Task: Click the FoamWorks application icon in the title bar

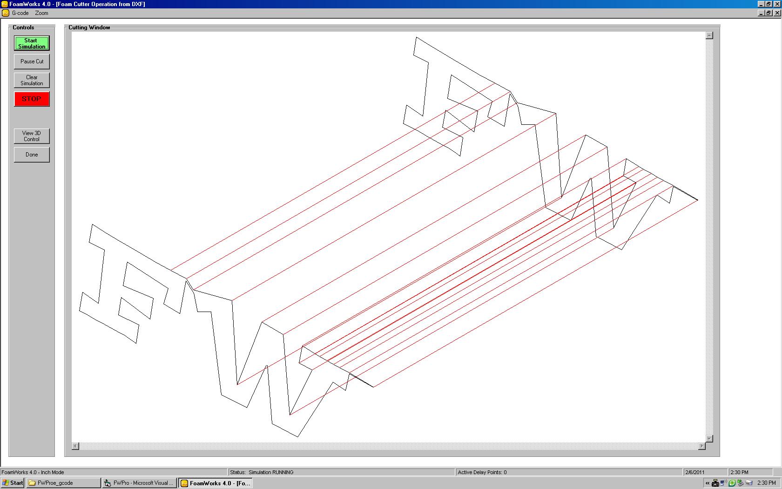Action: (x=5, y=4)
